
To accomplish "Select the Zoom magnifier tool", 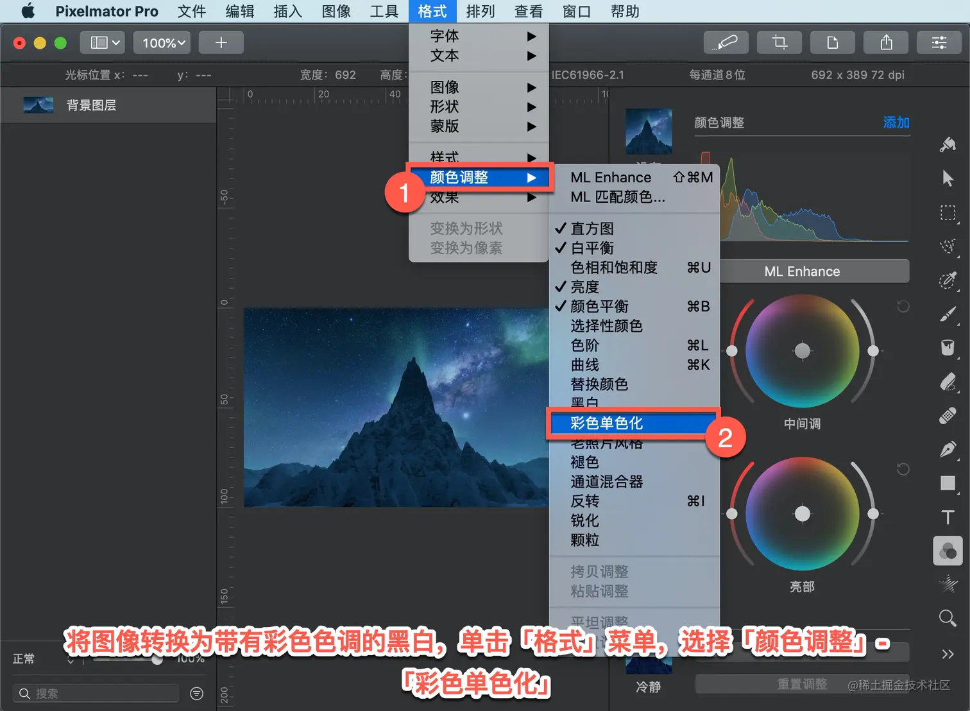I will tap(948, 618).
